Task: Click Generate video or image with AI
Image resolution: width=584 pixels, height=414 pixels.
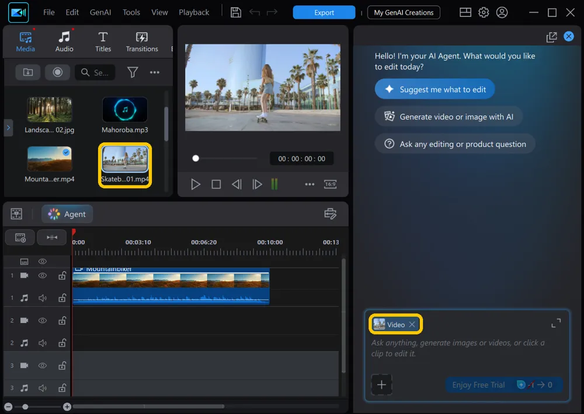Action: (x=449, y=117)
